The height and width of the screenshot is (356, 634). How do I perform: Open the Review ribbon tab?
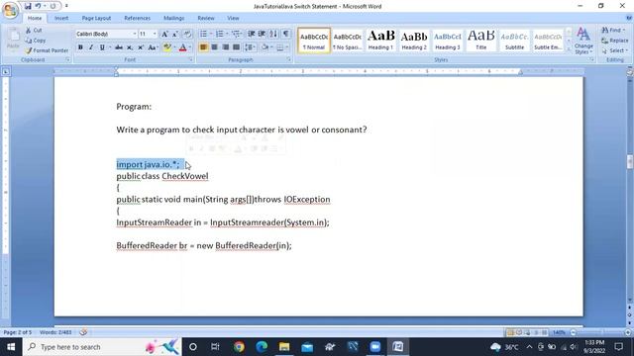(x=206, y=18)
